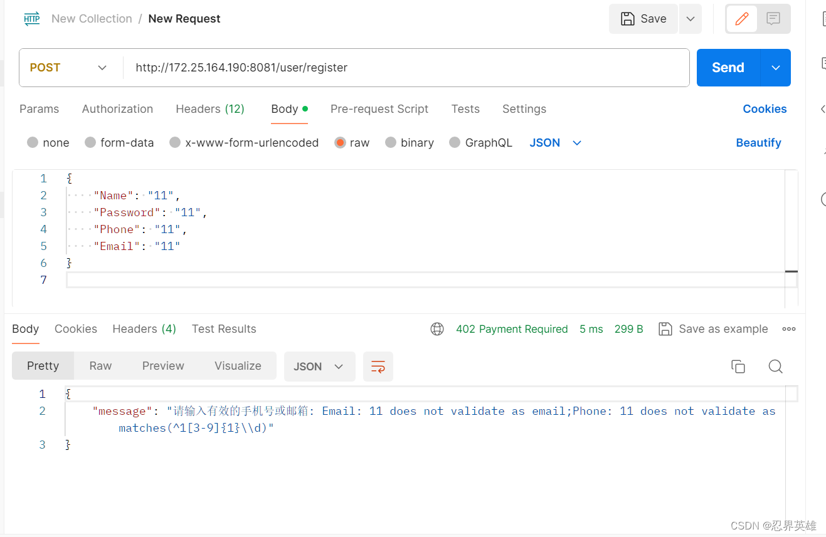The image size is (826, 537).
Task: Open the response Cookies tab
Action: coord(76,329)
